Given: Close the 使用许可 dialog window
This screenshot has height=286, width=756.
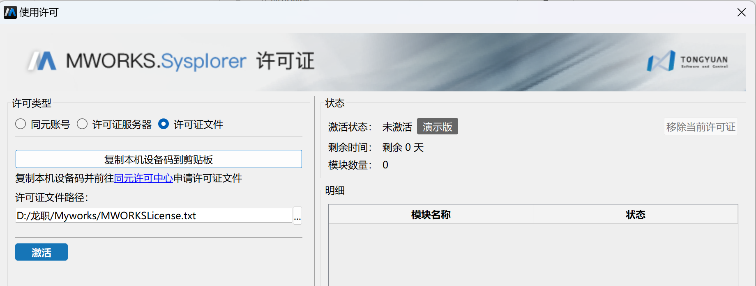Looking at the screenshot, I should [x=742, y=12].
